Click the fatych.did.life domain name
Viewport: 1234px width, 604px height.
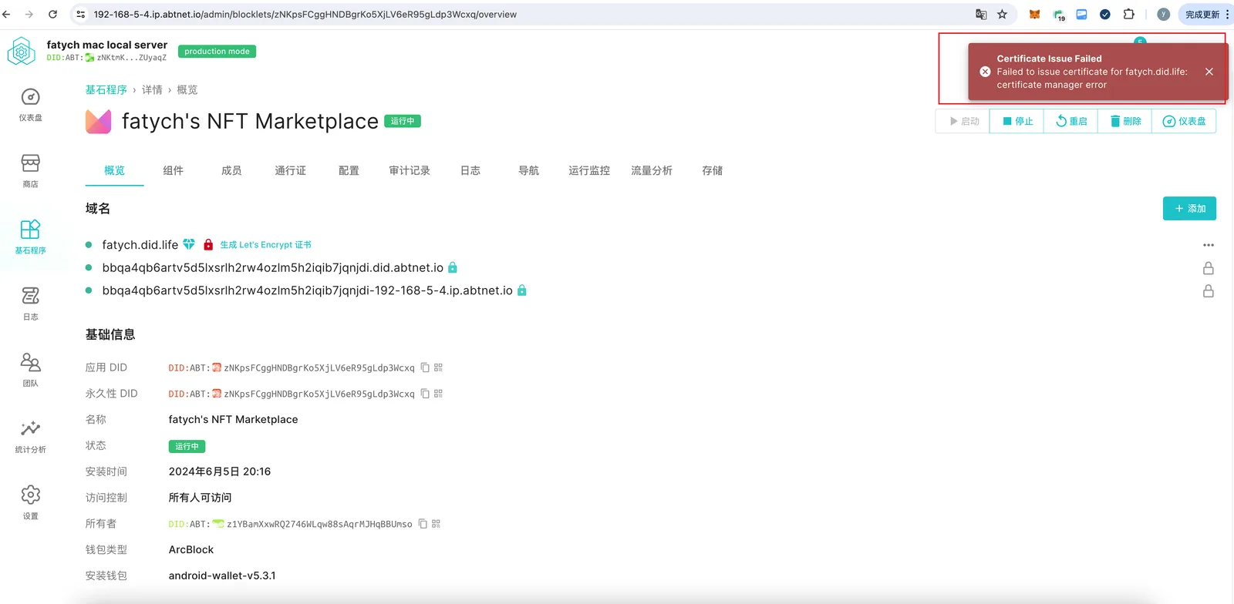(x=140, y=245)
